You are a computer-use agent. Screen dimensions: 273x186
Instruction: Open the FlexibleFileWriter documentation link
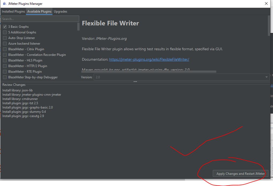[x=149, y=60]
